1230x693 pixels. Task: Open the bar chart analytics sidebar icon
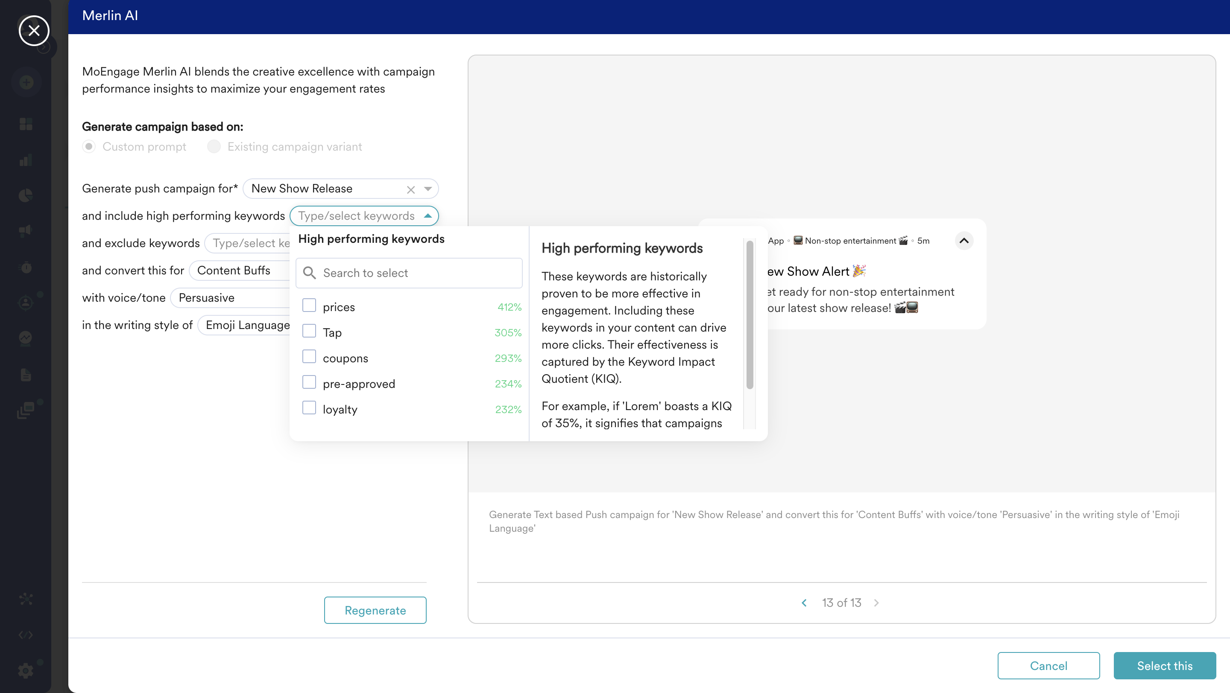click(x=26, y=160)
